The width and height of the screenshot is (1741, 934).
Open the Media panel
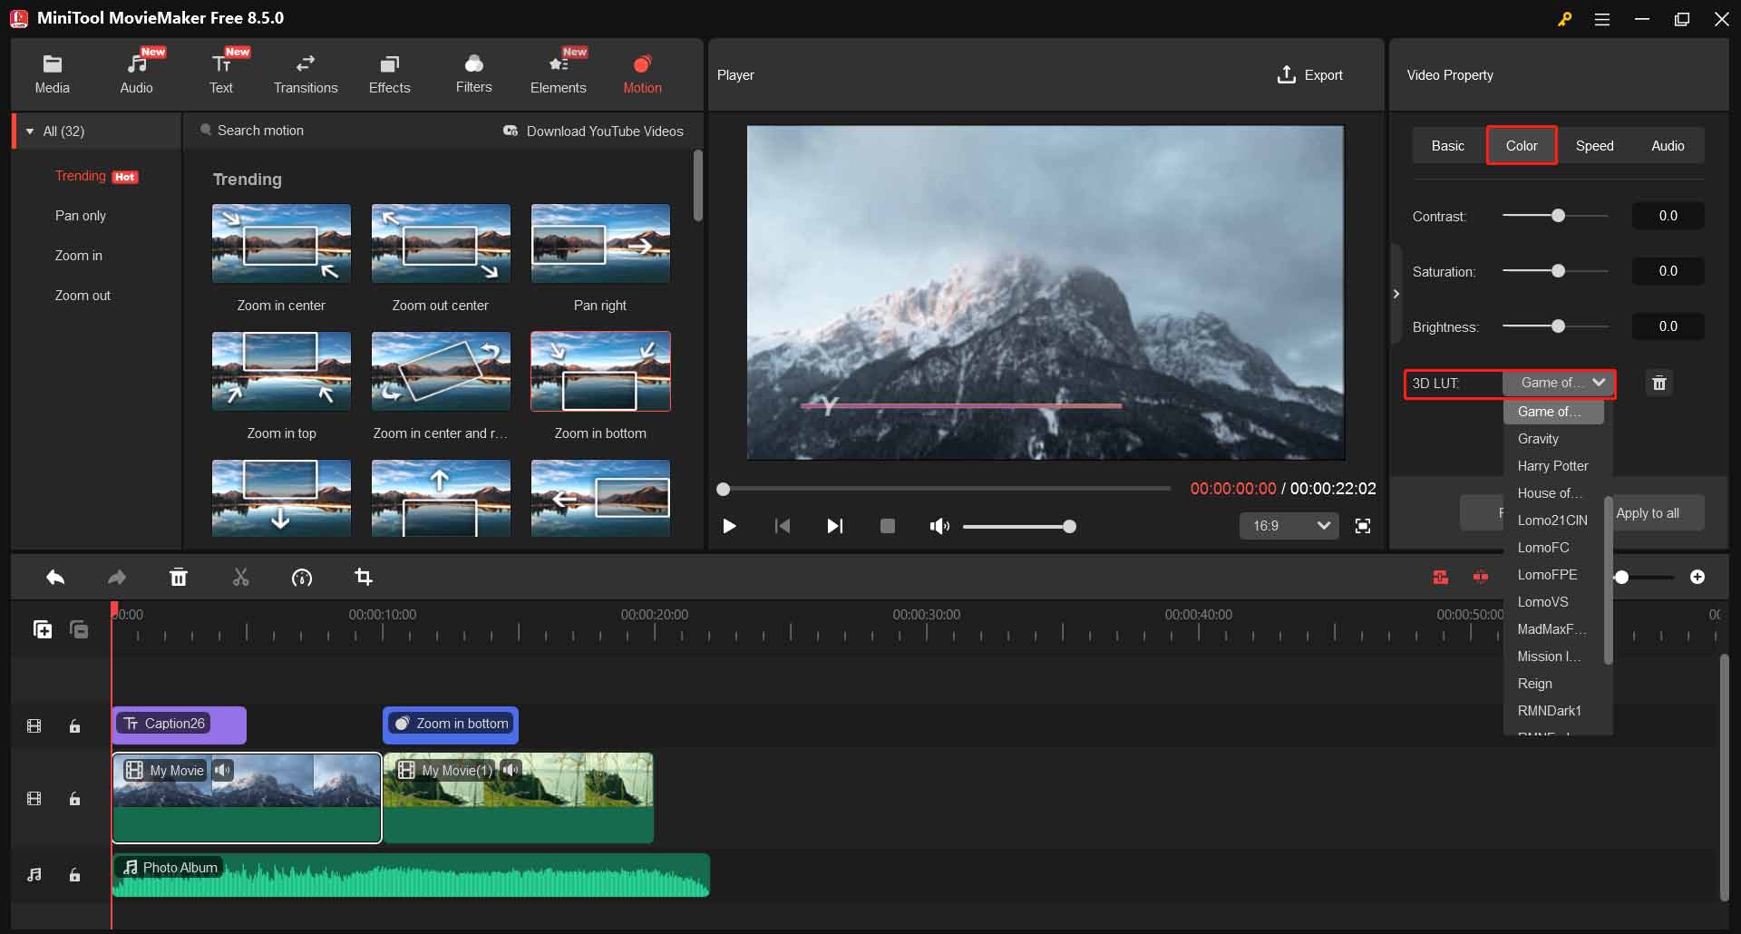(52, 73)
